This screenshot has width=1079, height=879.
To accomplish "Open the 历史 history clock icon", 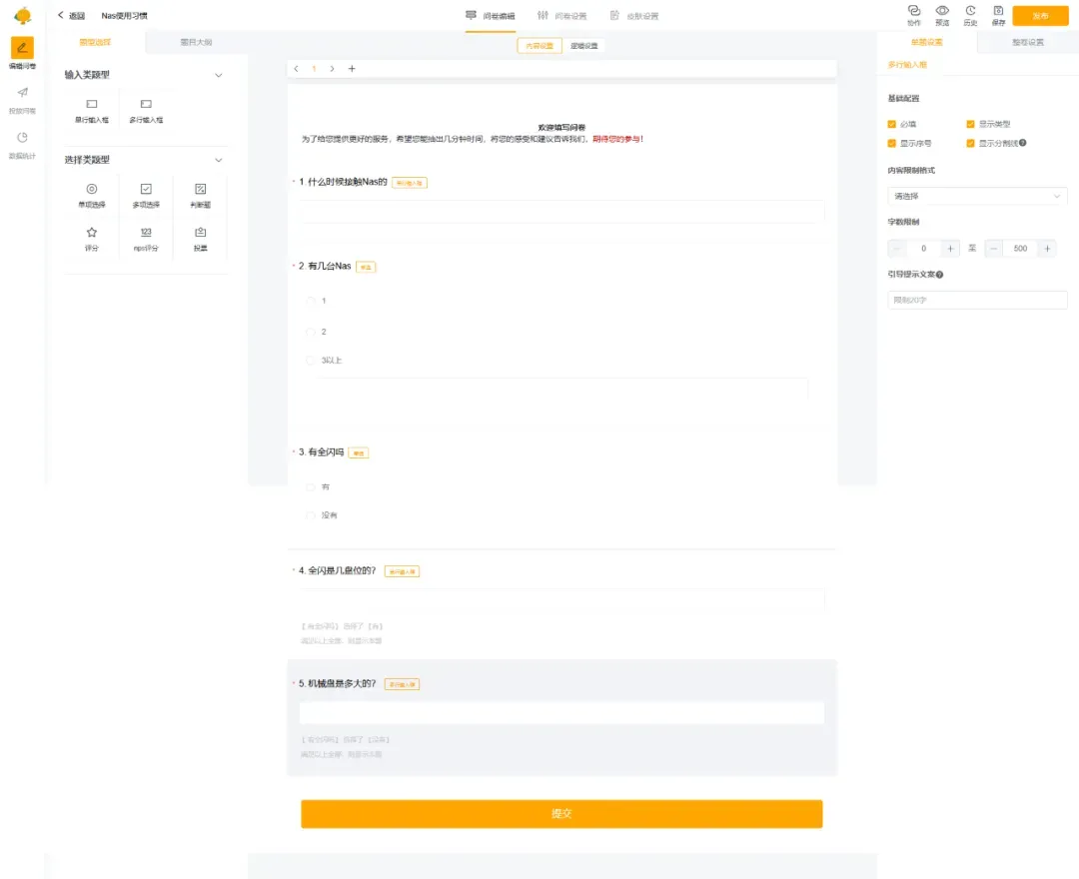I will click(970, 11).
